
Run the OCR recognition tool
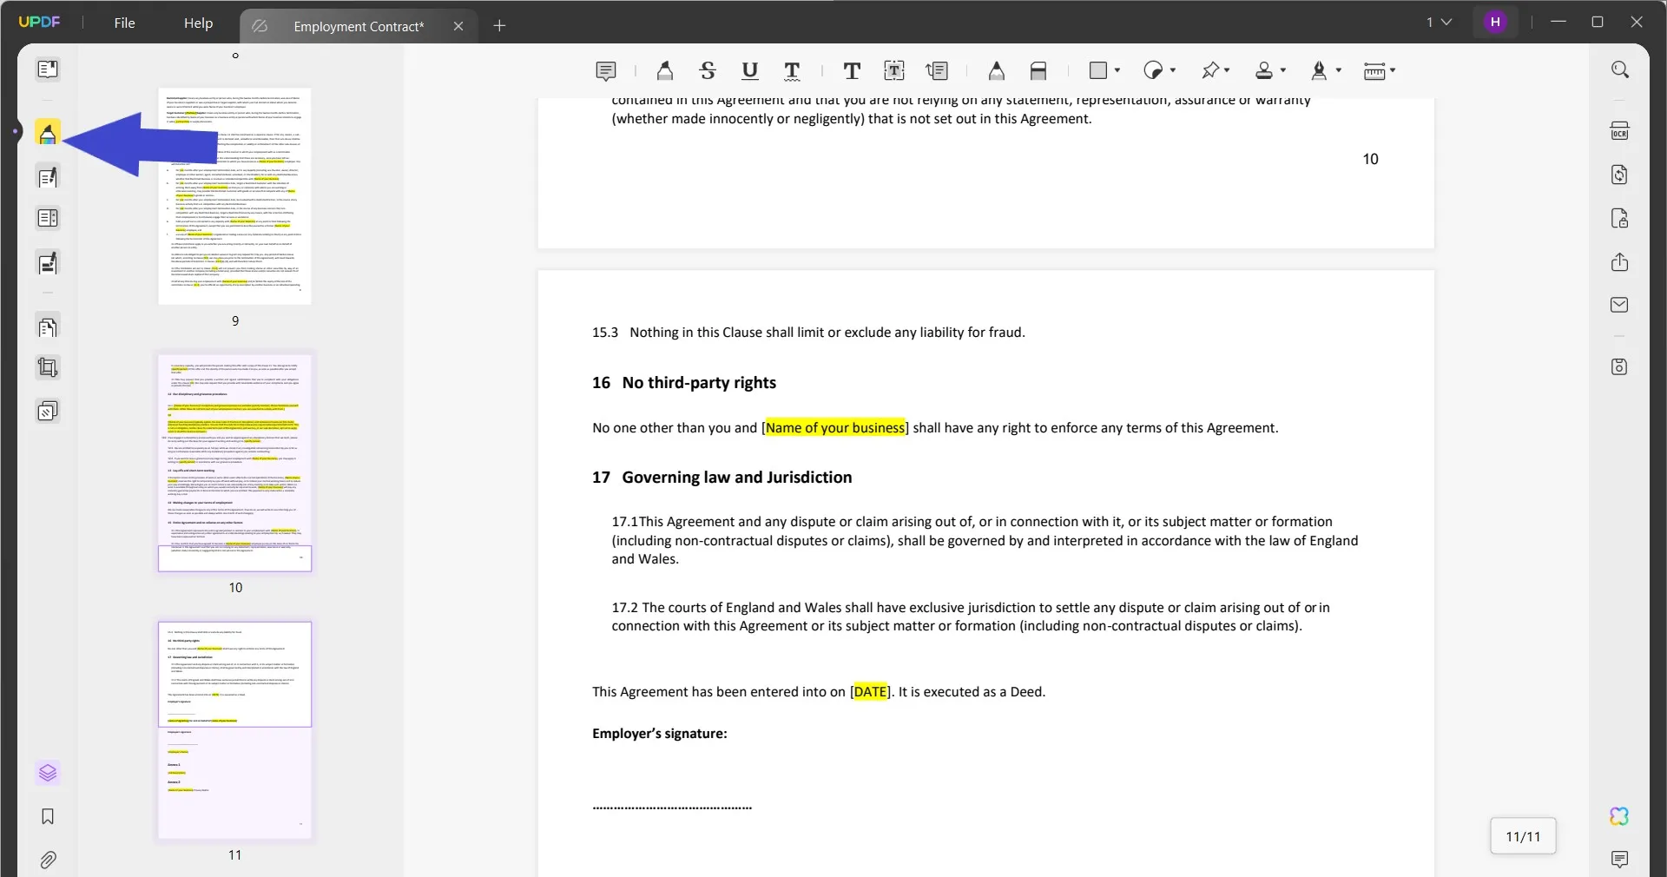1619,131
